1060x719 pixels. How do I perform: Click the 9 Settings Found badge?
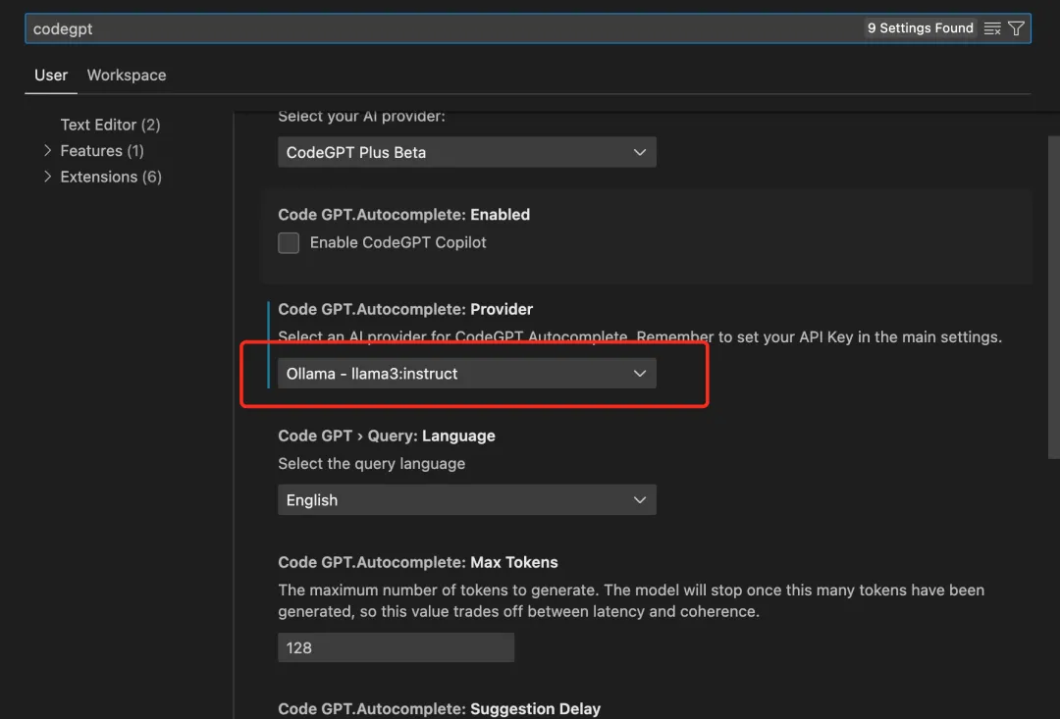920,28
